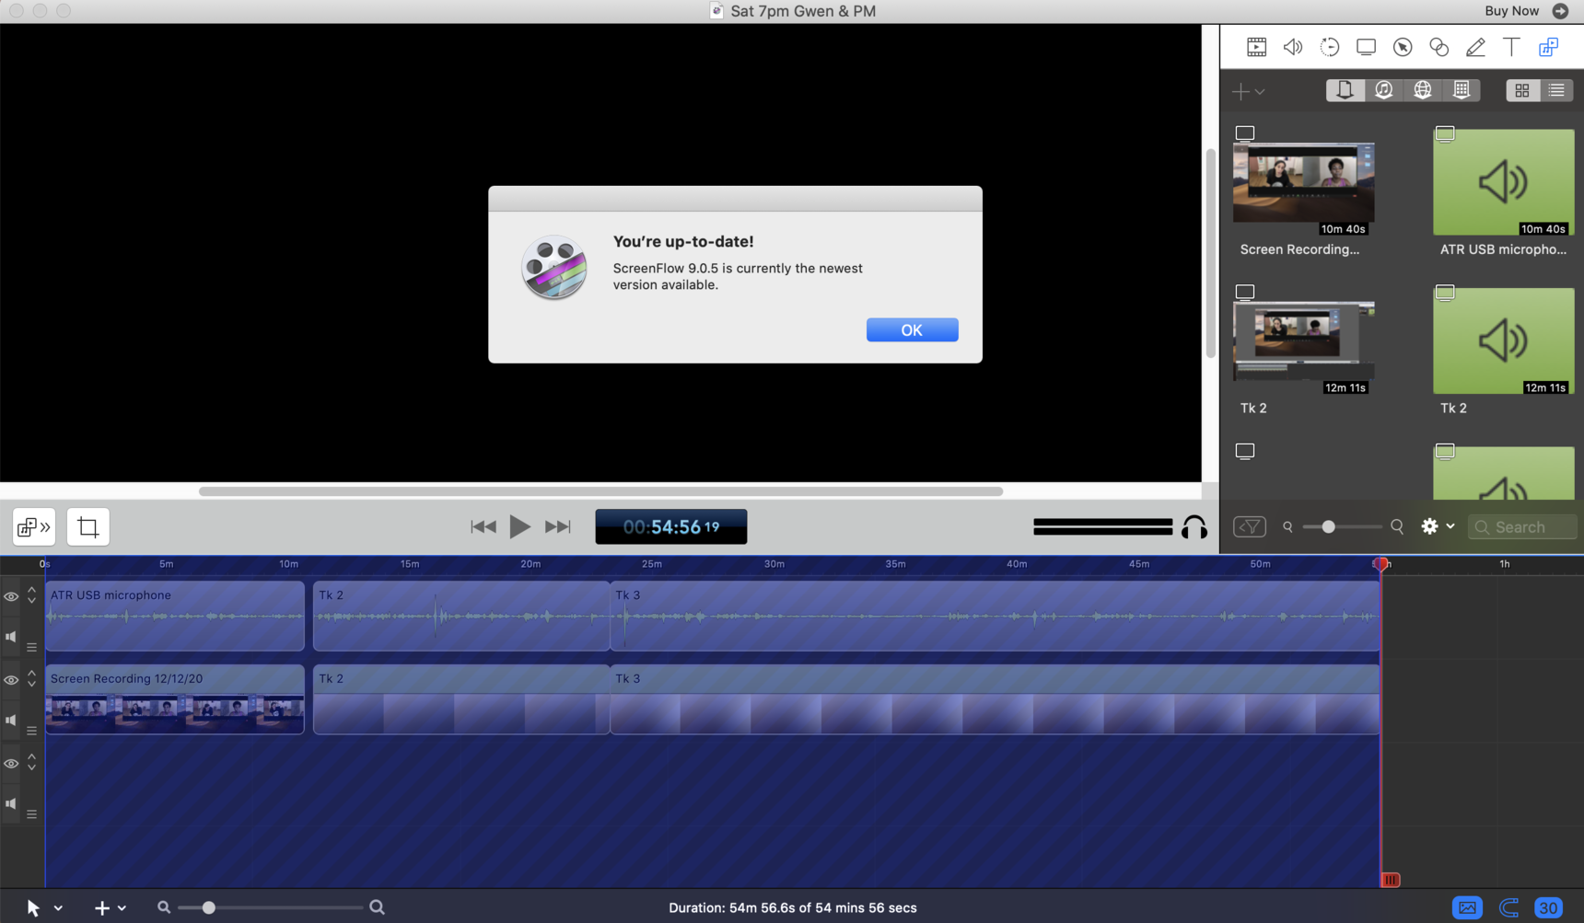Screen dimensions: 1584x923
Task: Click the canvas tool with double chevron
Action: 34,527
